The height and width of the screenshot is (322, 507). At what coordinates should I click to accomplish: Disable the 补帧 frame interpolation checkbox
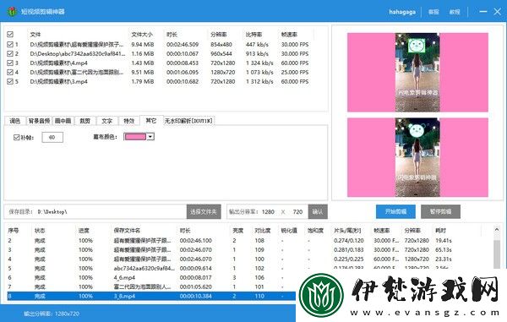pyautogui.click(x=17, y=138)
